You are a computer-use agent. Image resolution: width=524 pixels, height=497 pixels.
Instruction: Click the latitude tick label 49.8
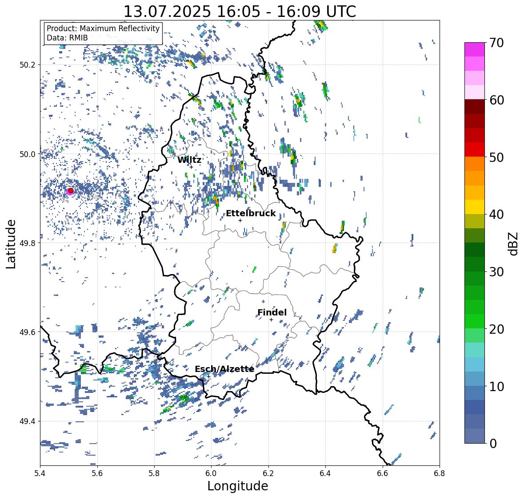28,243
